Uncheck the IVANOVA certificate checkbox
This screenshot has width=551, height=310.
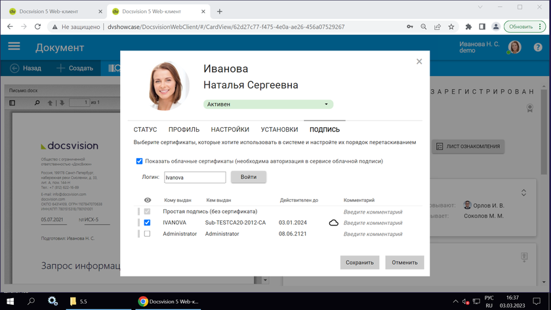[x=147, y=223]
